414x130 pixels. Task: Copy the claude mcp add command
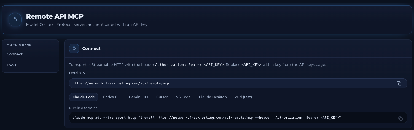(400, 118)
